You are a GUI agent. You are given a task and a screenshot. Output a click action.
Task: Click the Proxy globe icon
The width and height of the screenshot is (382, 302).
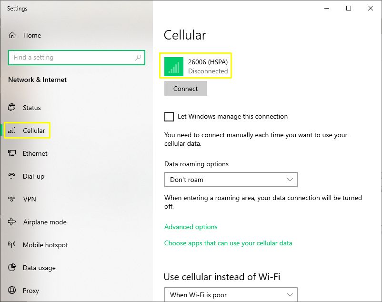(x=12, y=290)
